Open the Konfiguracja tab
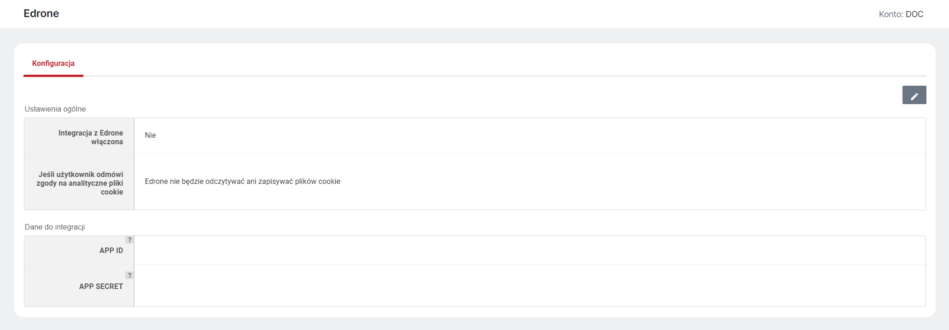This screenshot has height=330, width=949. coord(53,63)
